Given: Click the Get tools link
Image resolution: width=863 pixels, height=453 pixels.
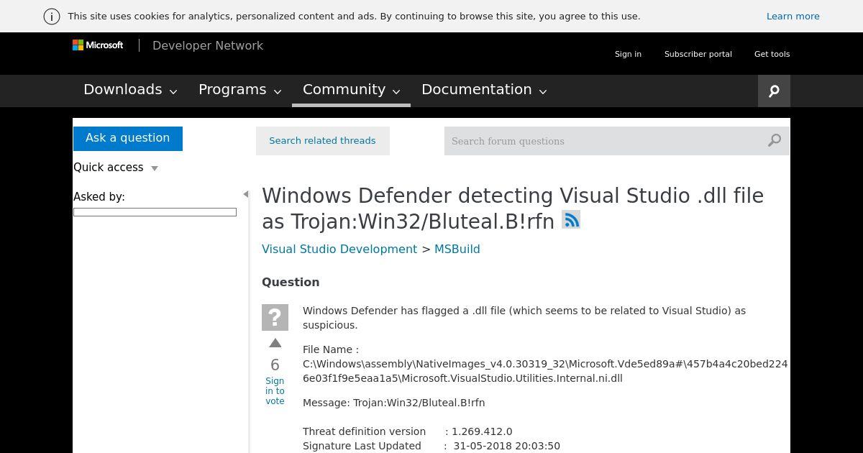Looking at the screenshot, I should tap(772, 54).
